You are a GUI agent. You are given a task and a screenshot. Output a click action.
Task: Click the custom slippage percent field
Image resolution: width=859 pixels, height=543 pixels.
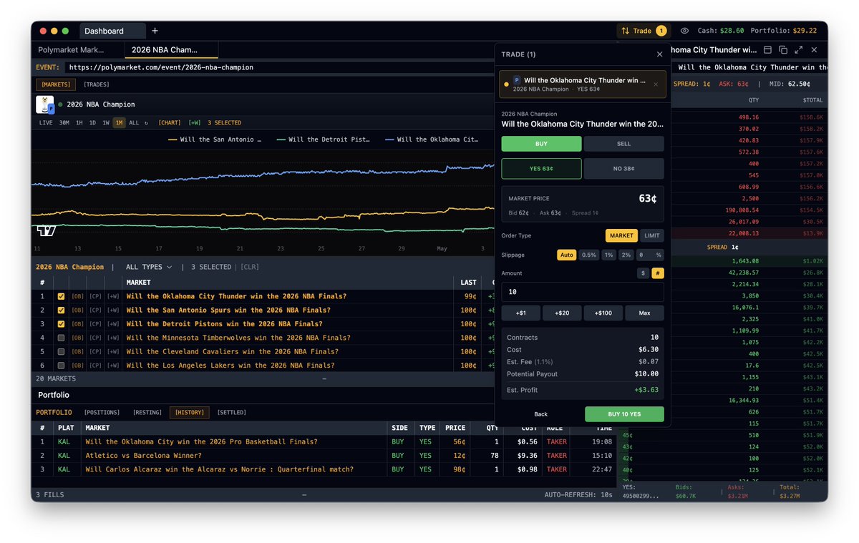pos(649,255)
